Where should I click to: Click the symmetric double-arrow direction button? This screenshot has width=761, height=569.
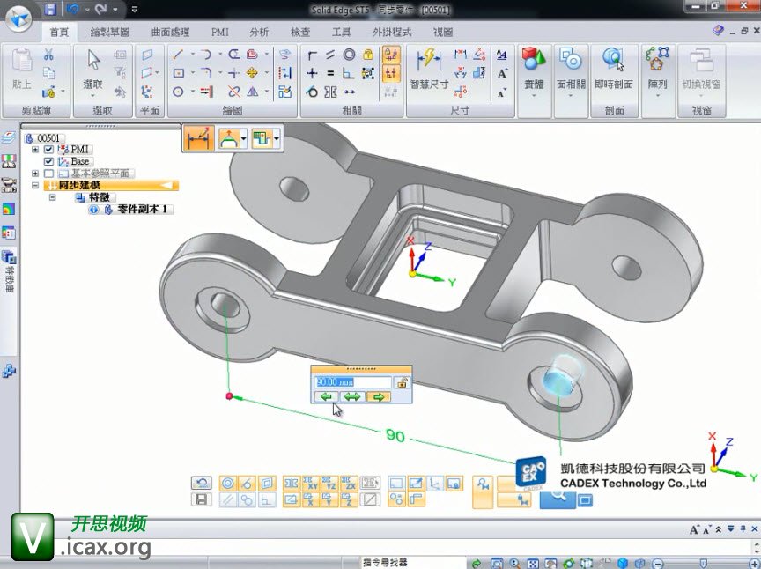352,397
